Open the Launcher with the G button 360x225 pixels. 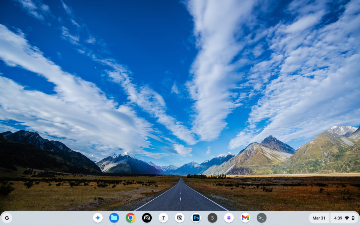point(7,218)
